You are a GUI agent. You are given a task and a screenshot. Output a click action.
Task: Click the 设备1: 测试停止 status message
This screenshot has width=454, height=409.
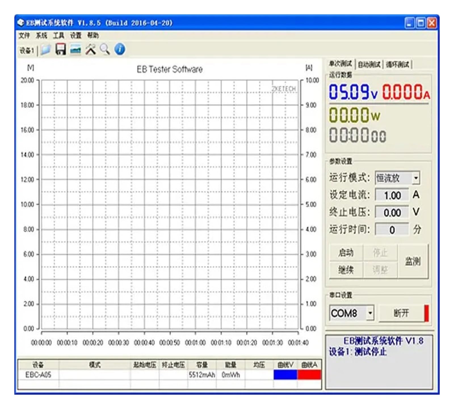[358, 352]
